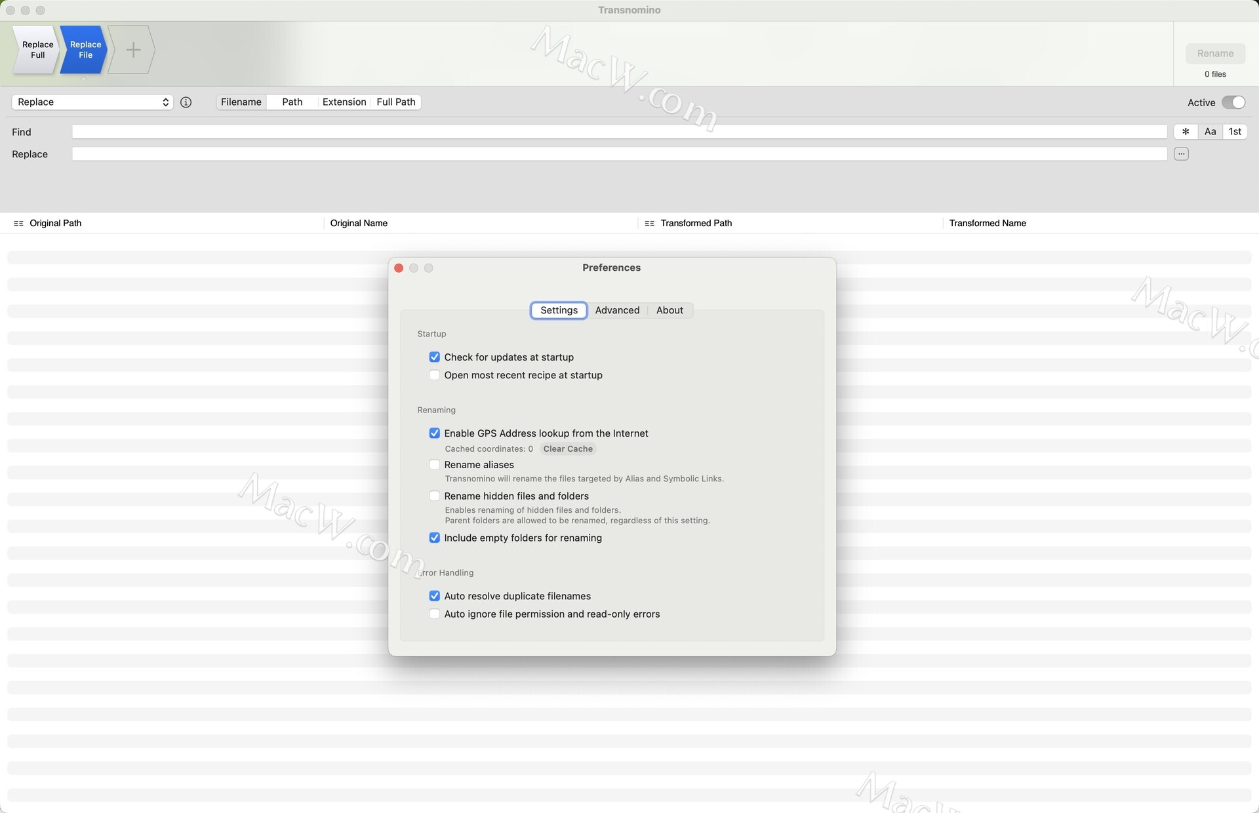Select the Filename scope segment
This screenshot has width=1259, height=813.
click(241, 102)
